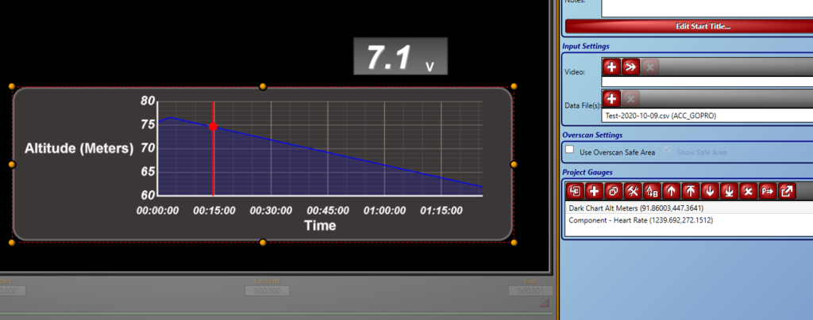
Task: Add a data file with the plus icon
Action: [x=611, y=99]
